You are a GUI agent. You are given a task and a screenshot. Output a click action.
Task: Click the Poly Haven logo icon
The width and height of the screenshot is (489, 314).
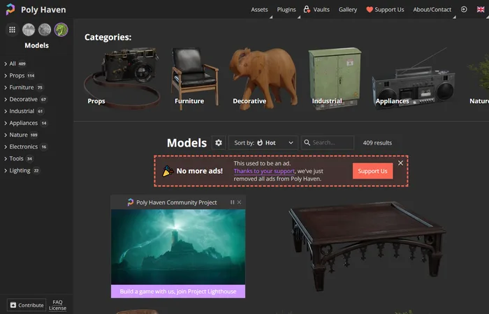[10, 10]
